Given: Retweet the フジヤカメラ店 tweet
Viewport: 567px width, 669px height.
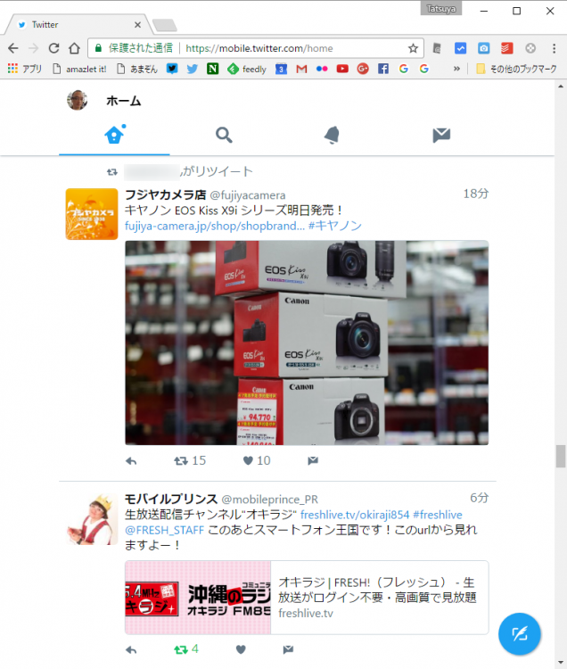Looking at the screenshot, I should pos(190,461).
